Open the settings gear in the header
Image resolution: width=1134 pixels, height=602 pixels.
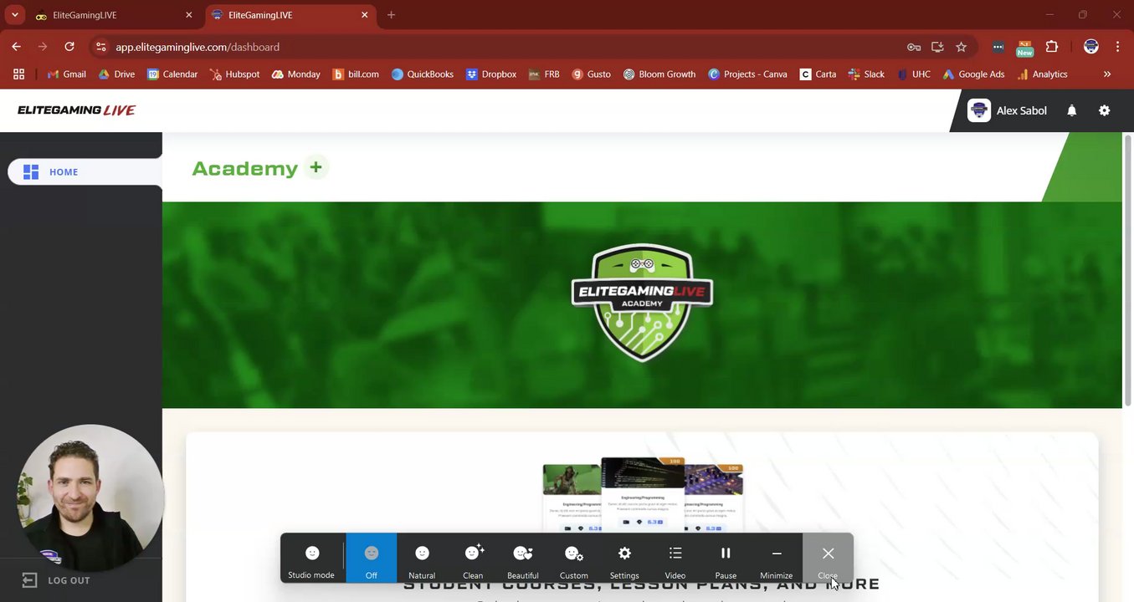1104,110
